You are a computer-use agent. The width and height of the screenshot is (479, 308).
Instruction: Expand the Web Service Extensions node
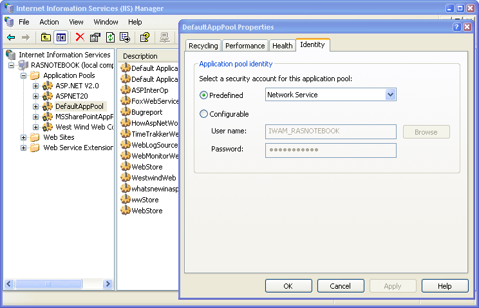click(x=23, y=148)
